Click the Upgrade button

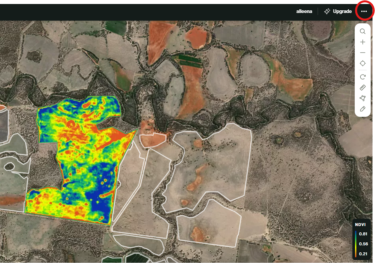342,11
